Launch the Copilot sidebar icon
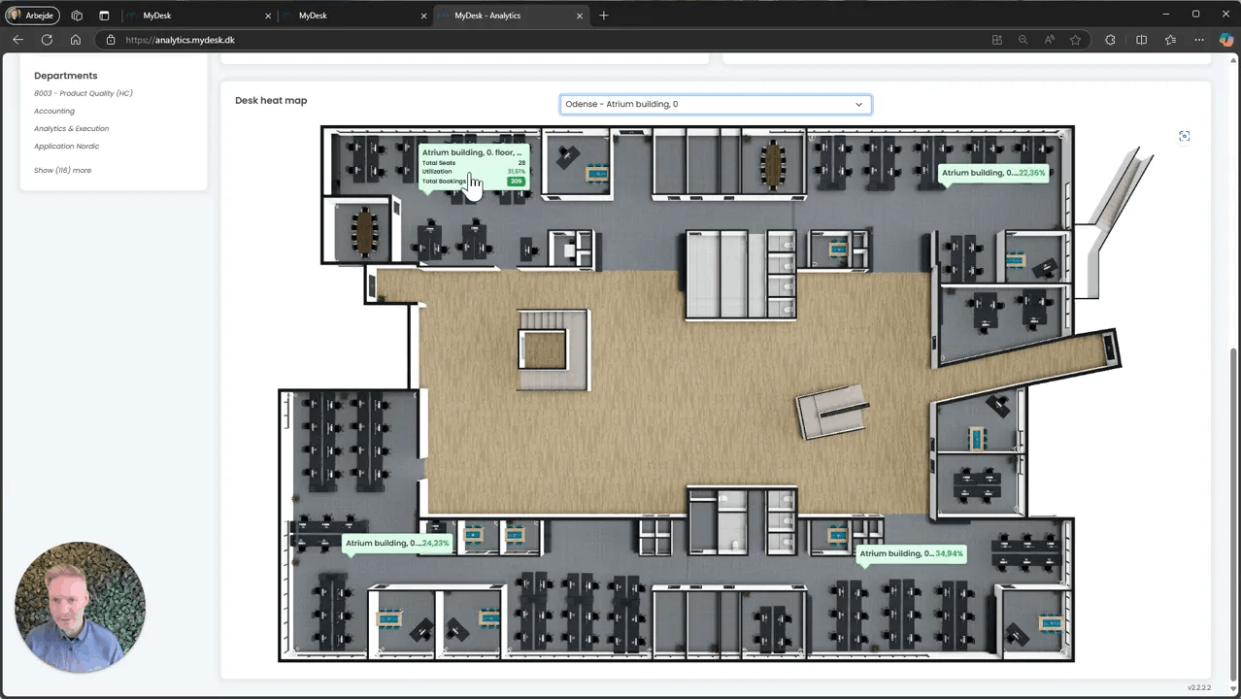This screenshot has width=1241, height=699. (1225, 40)
